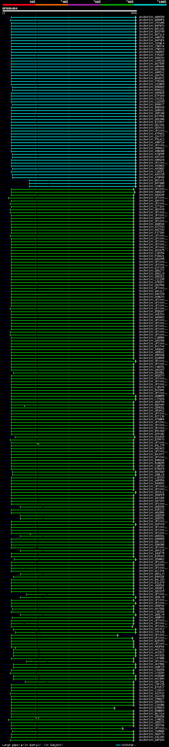
Task: Select hit label UniRef100_A5B412
Action: pyautogui.click(x=152, y=148)
